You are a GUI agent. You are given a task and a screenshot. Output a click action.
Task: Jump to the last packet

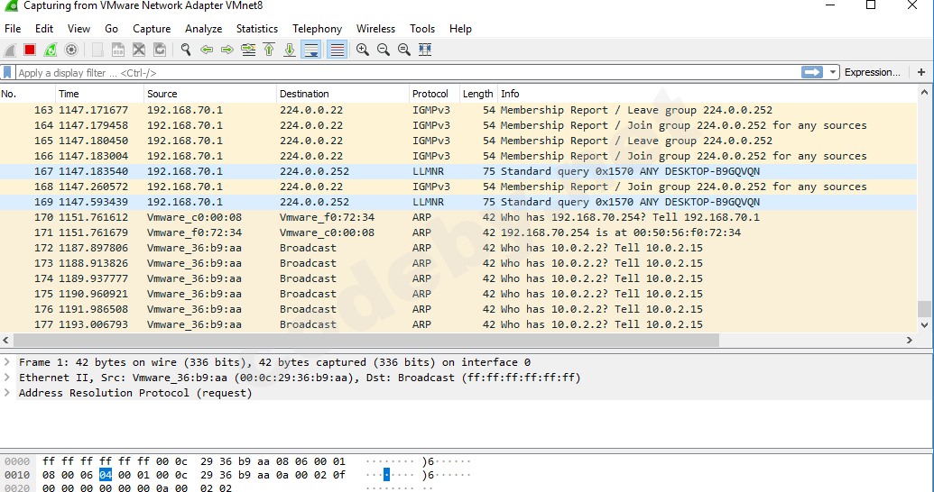[290, 50]
